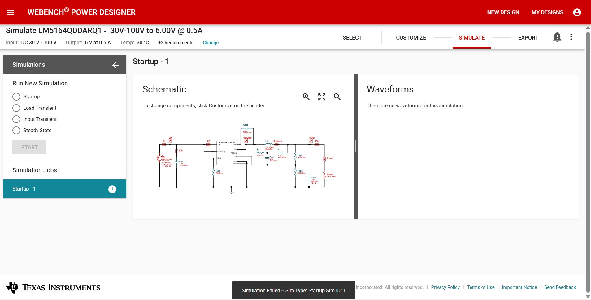Open MY DESIGNS in the header

coord(547,12)
